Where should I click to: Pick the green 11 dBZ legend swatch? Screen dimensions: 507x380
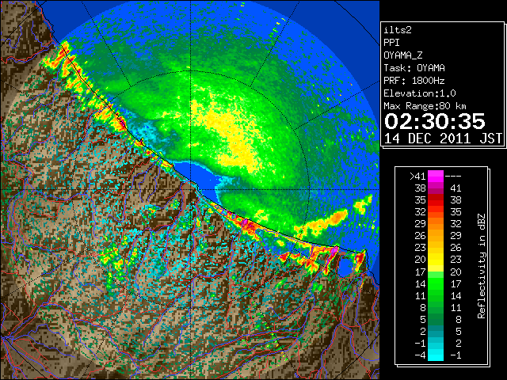point(436,295)
